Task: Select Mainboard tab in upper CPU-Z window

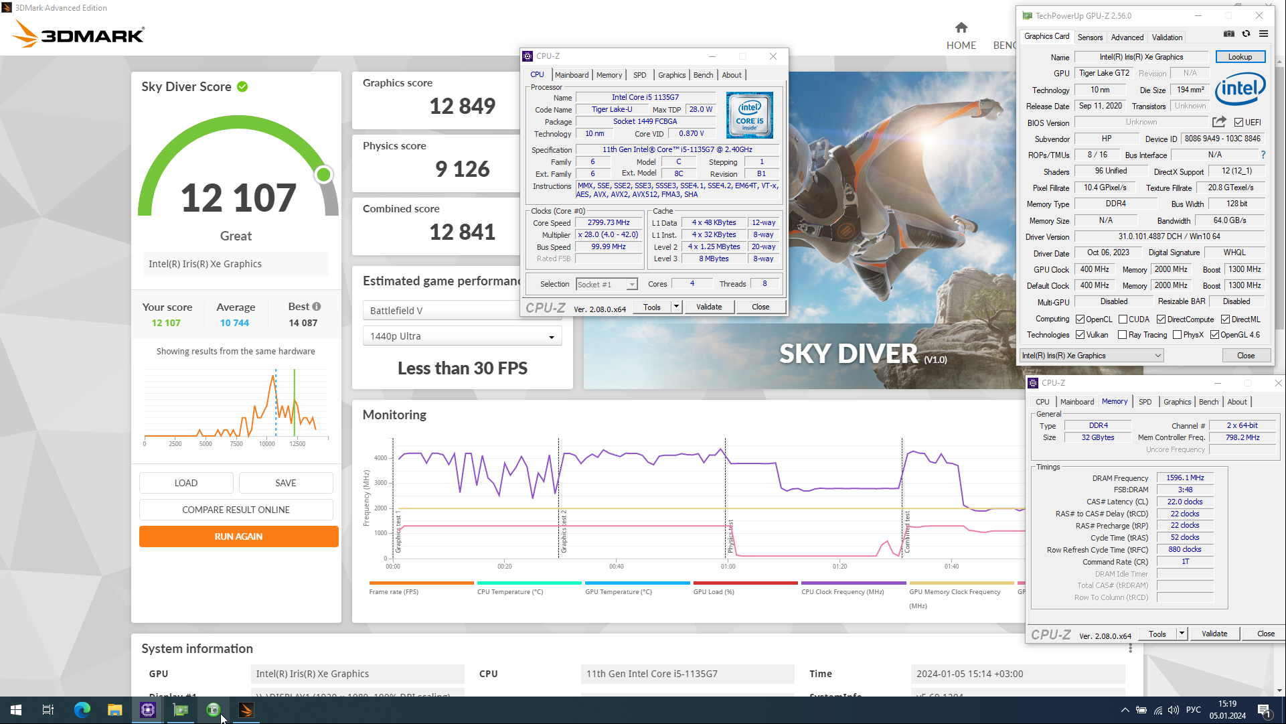Action: click(572, 75)
